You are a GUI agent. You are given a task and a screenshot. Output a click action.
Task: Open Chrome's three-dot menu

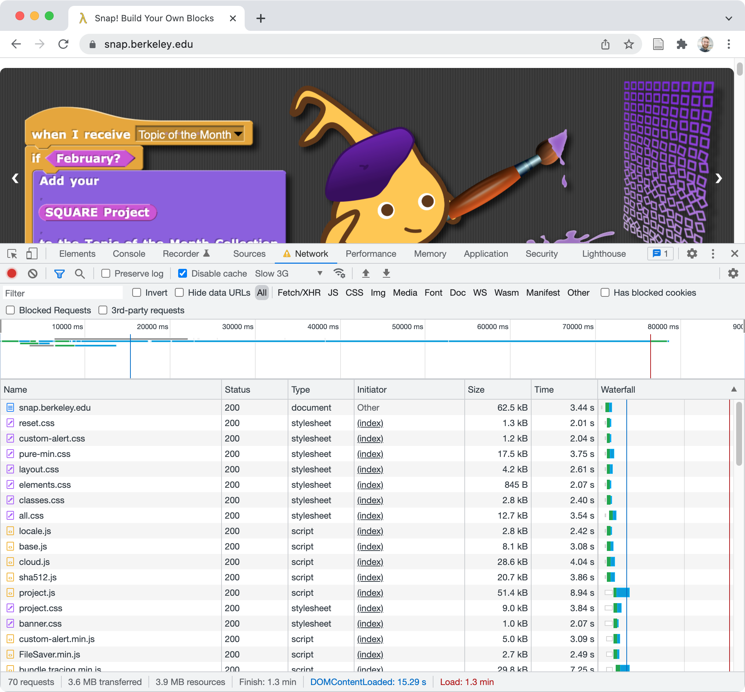point(728,44)
